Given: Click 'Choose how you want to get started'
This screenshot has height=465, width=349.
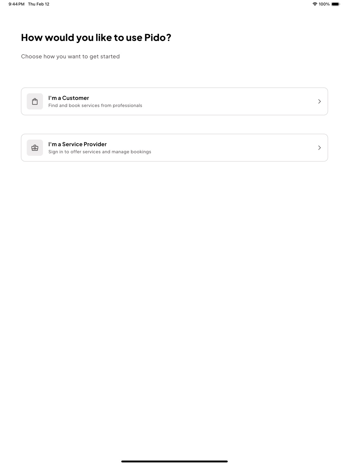Looking at the screenshot, I should click(x=70, y=56).
